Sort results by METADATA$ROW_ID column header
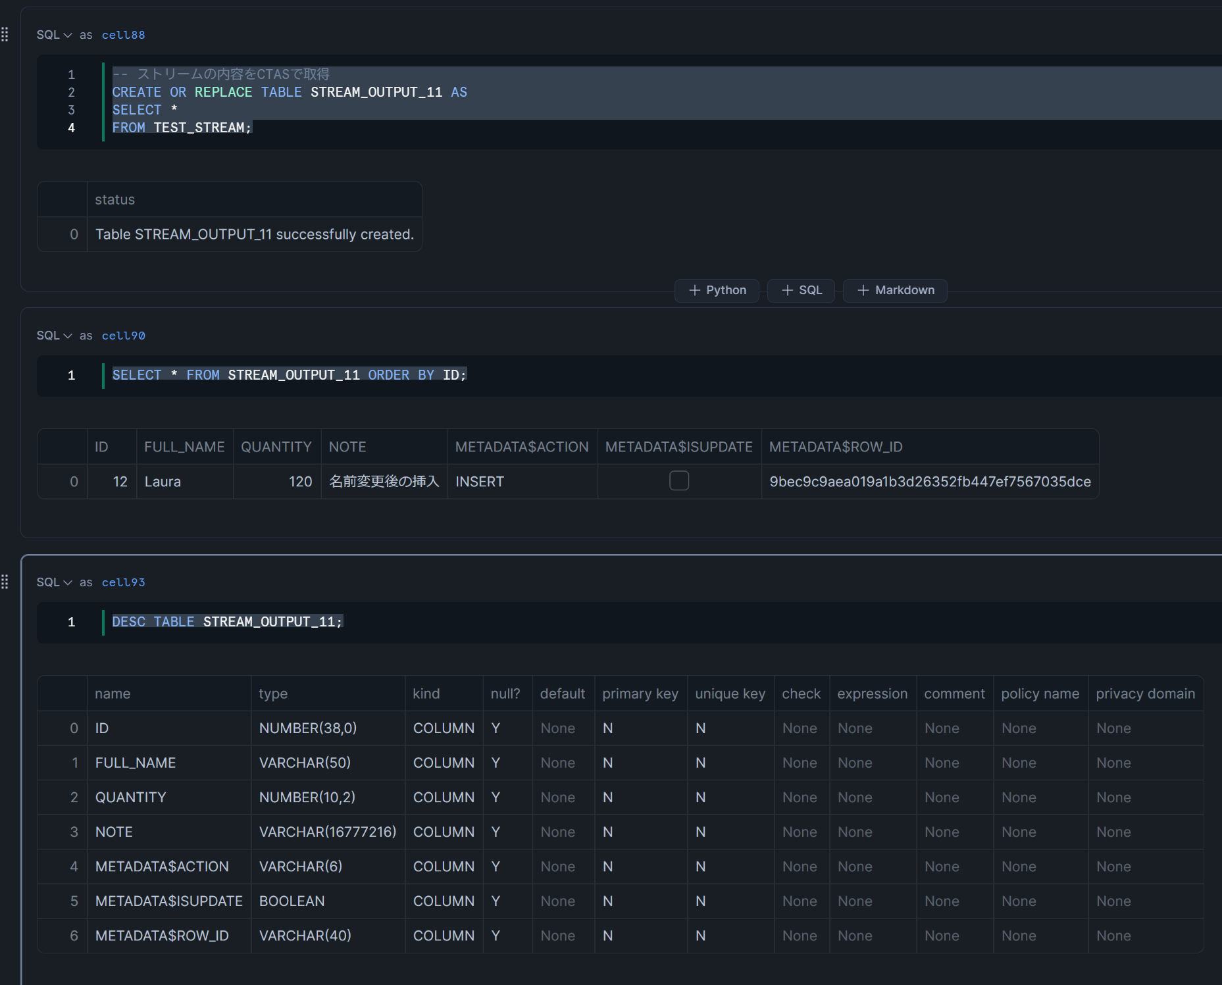1222x985 pixels. [930, 447]
